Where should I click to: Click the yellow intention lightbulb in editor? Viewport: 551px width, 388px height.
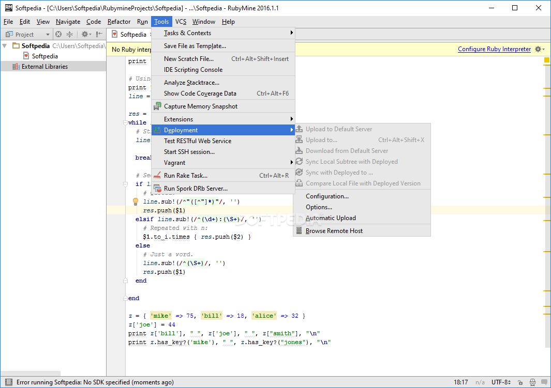point(135,201)
